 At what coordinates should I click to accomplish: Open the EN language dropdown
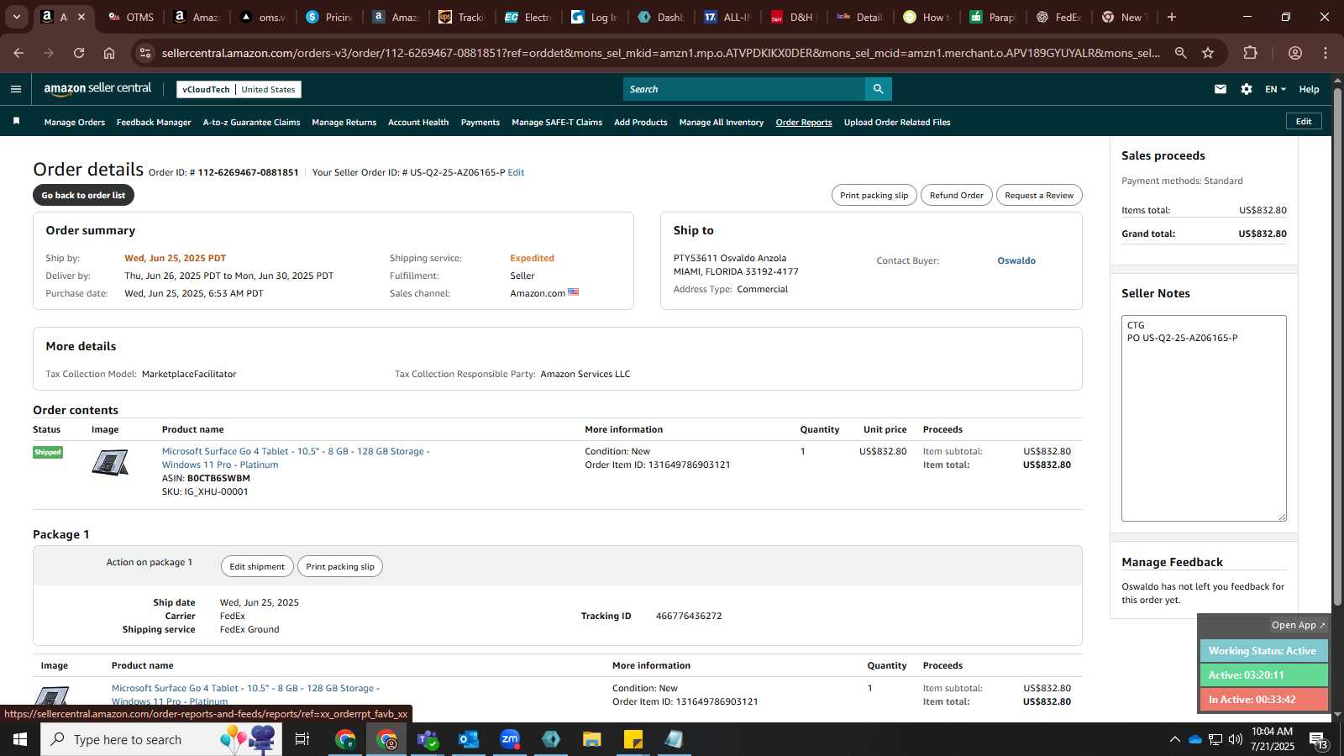click(1275, 89)
